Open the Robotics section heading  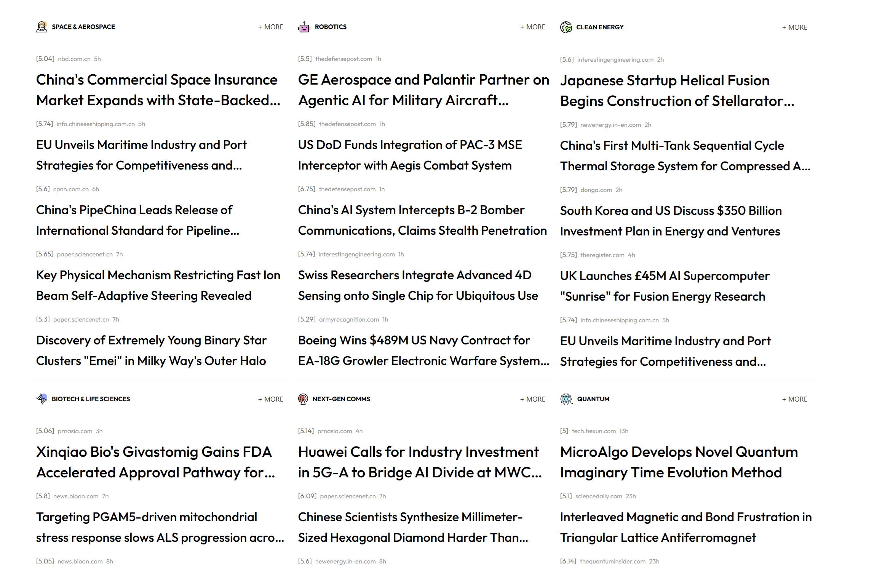point(331,27)
